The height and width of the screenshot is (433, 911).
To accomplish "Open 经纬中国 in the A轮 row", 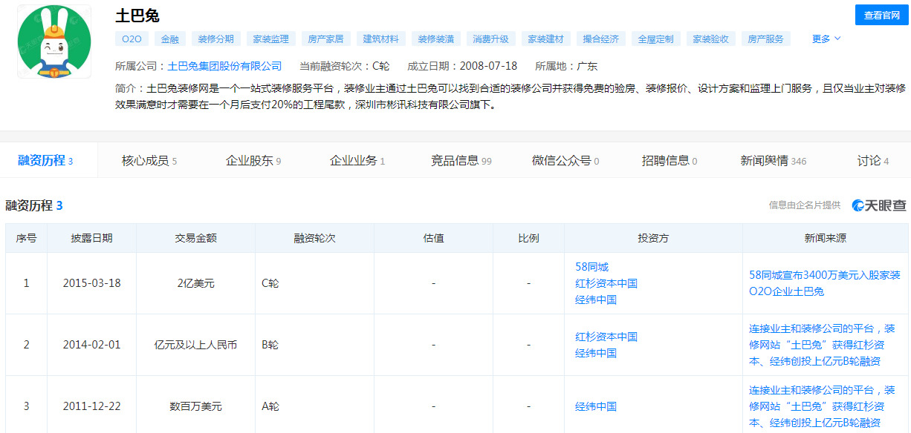I will (596, 406).
